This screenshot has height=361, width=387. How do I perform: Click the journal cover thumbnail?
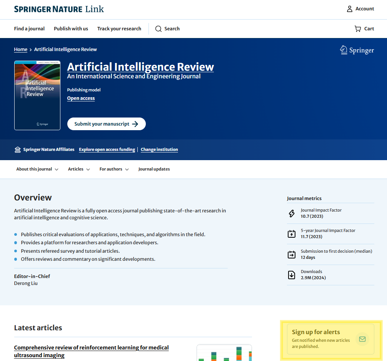pos(37,95)
